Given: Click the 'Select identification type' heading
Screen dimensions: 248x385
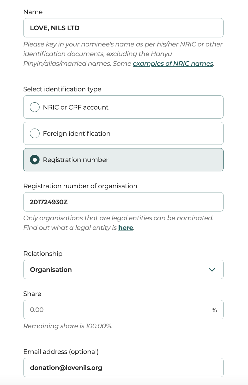Looking at the screenshot, I should [62, 89].
